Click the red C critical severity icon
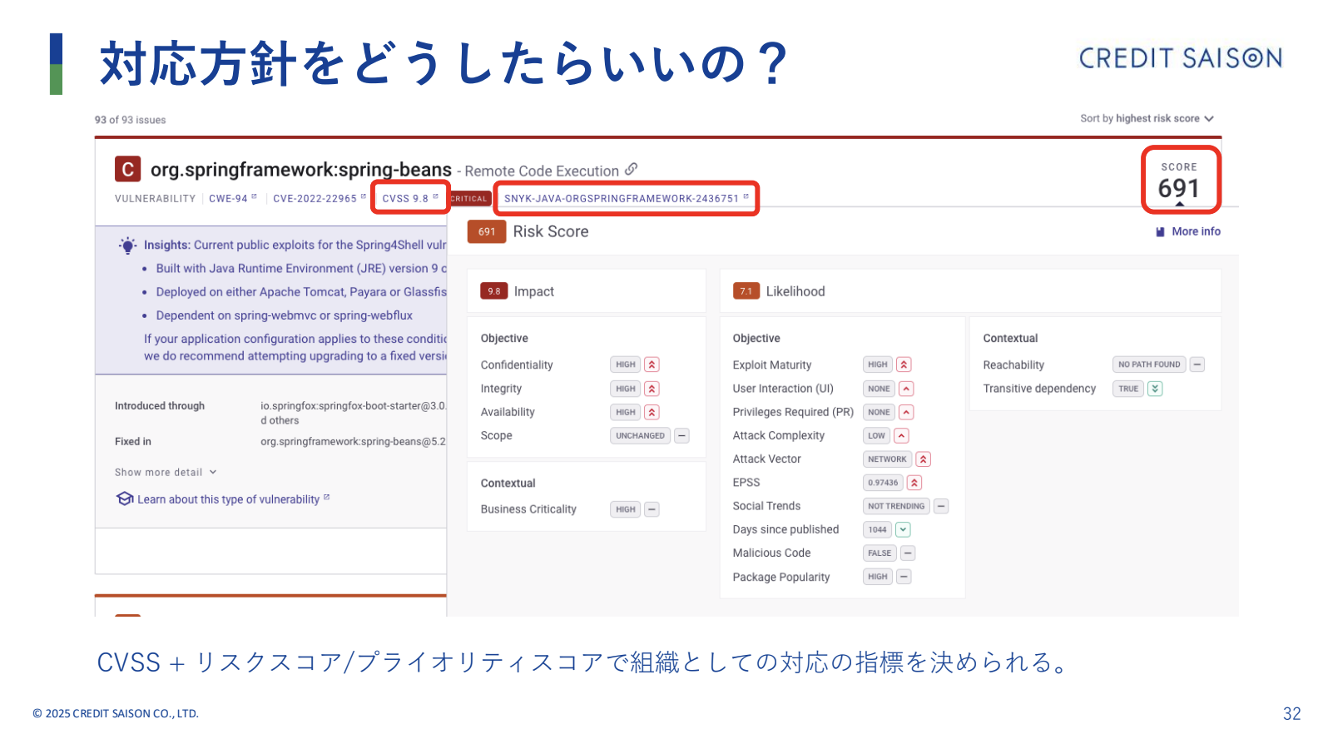 [x=127, y=170]
